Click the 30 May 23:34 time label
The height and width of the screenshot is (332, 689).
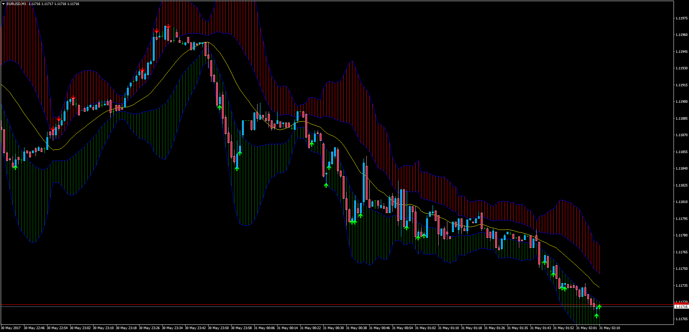tap(172, 328)
